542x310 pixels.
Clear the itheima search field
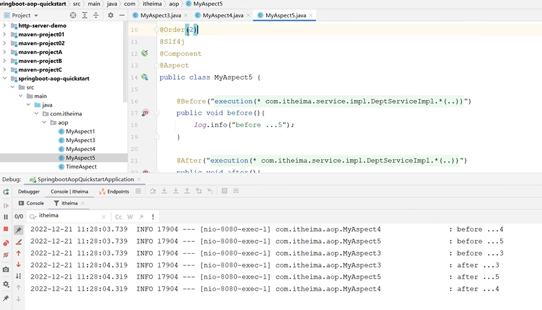click(x=103, y=217)
